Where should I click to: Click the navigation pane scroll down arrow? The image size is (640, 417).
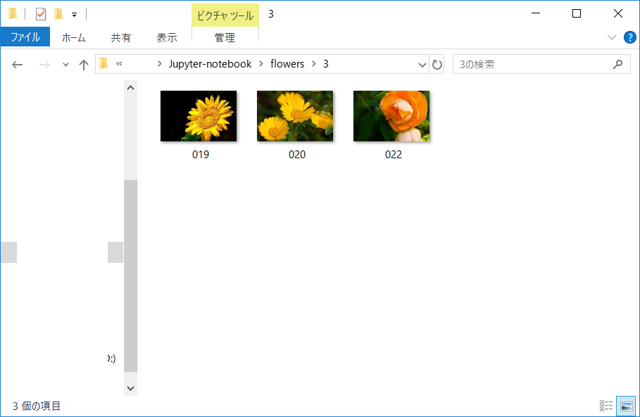[131, 388]
